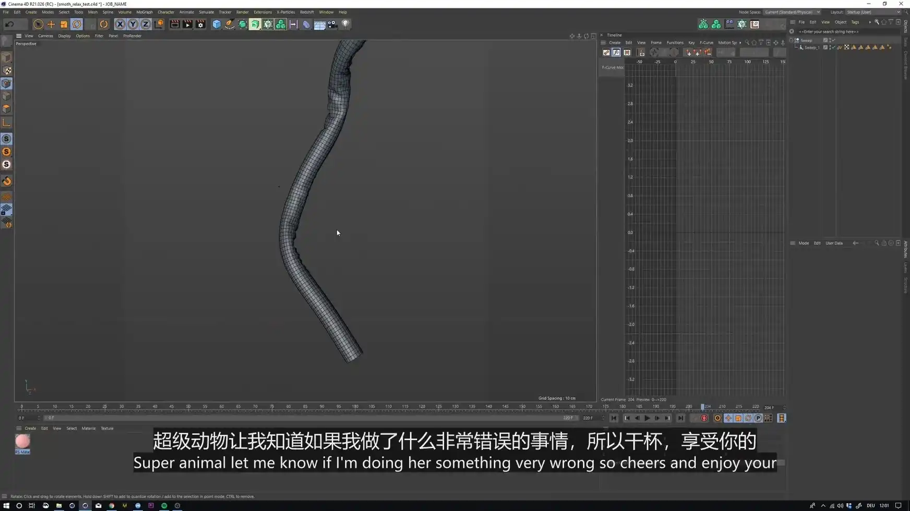Select Sweep_1 in the Timeline object list
Image resolution: width=910 pixels, height=511 pixels.
coord(812,47)
